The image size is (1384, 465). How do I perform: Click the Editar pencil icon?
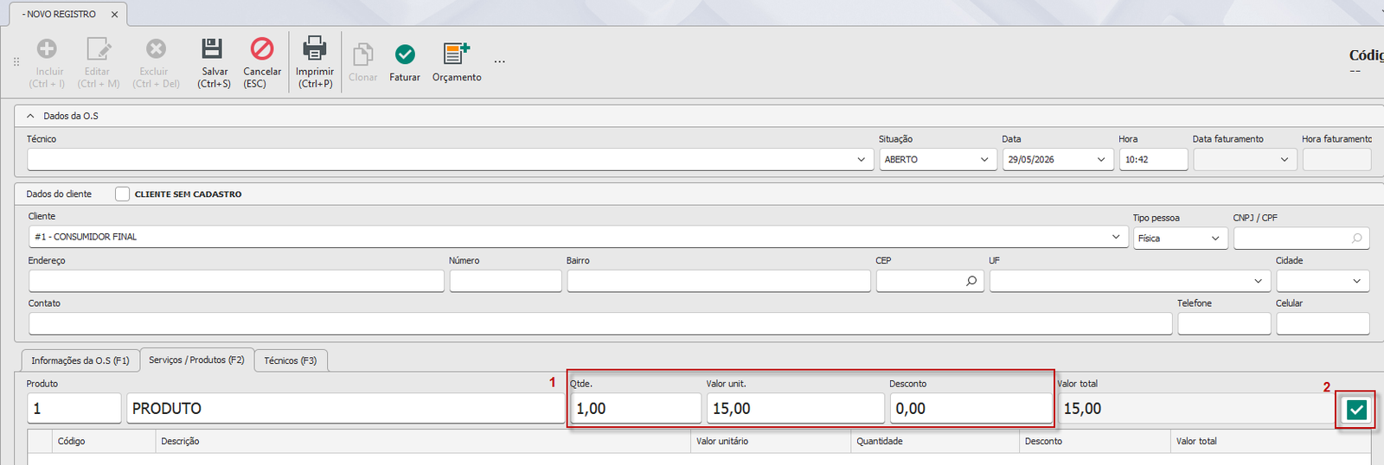99,49
